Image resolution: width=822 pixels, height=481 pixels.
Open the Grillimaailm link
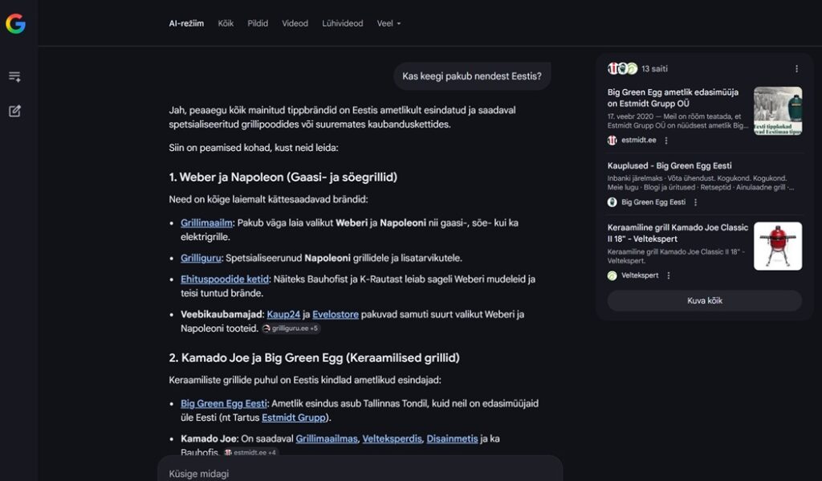coord(206,222)
